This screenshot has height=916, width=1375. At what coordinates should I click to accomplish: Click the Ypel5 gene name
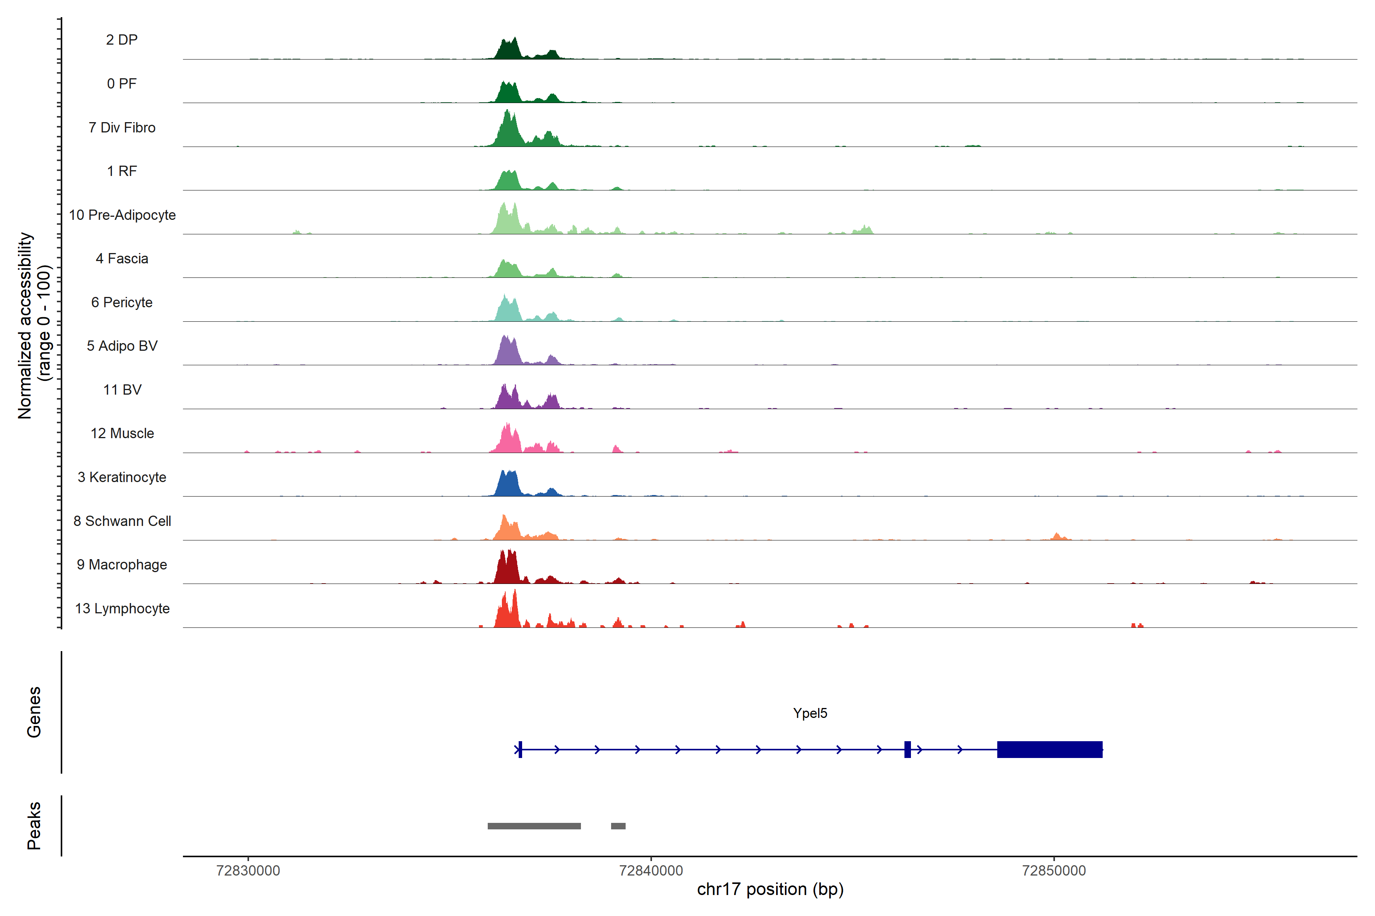coord(810,713)
